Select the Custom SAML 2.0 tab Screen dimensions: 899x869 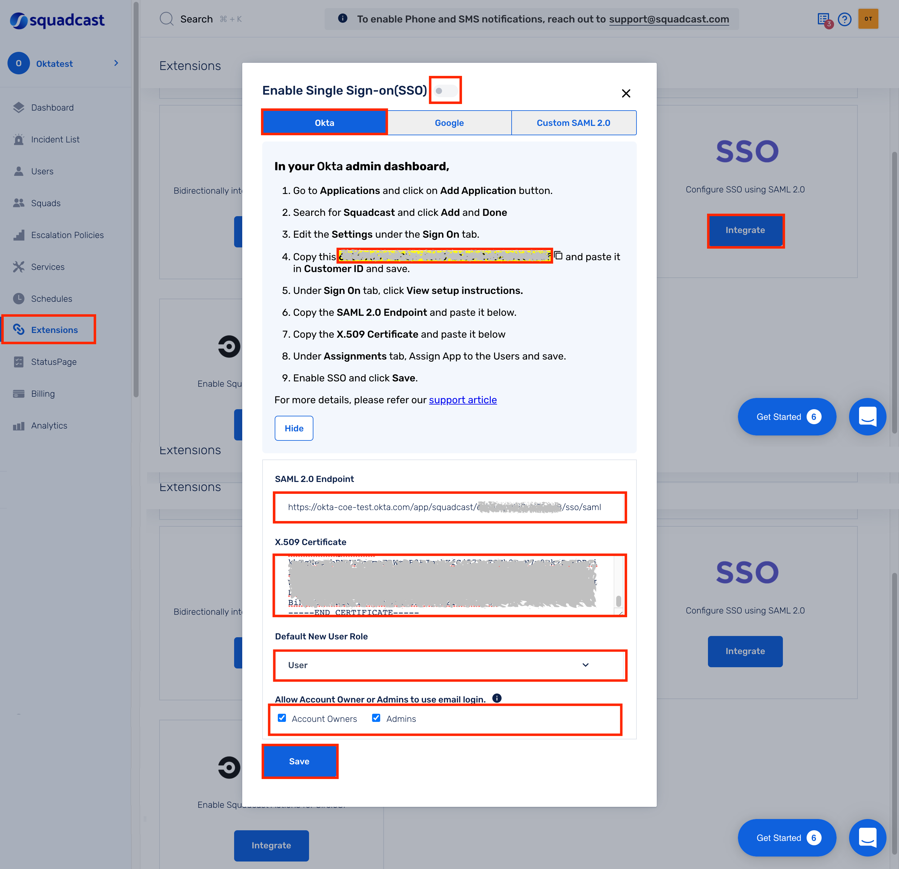click(x=573, y=122)
